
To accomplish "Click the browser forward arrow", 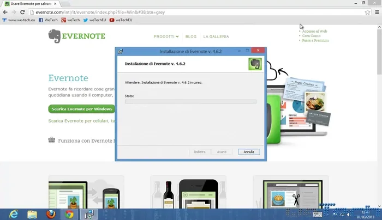I will [x=14, y=12].
